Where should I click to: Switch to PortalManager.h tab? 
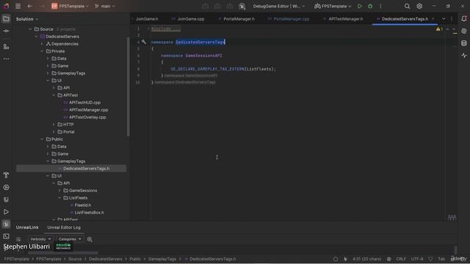pyautogui.click(x=239, y=19)
